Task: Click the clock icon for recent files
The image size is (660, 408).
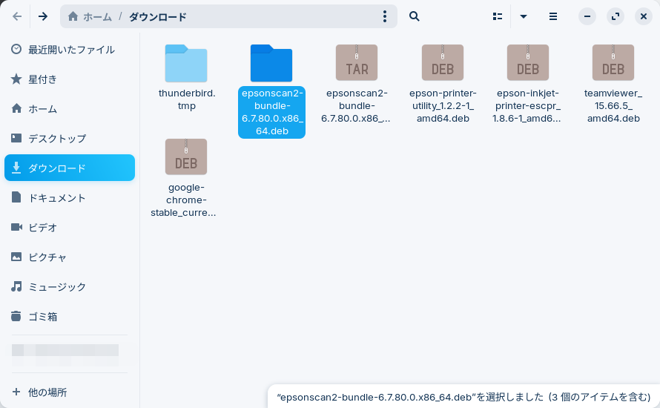Action: (16, 49)
